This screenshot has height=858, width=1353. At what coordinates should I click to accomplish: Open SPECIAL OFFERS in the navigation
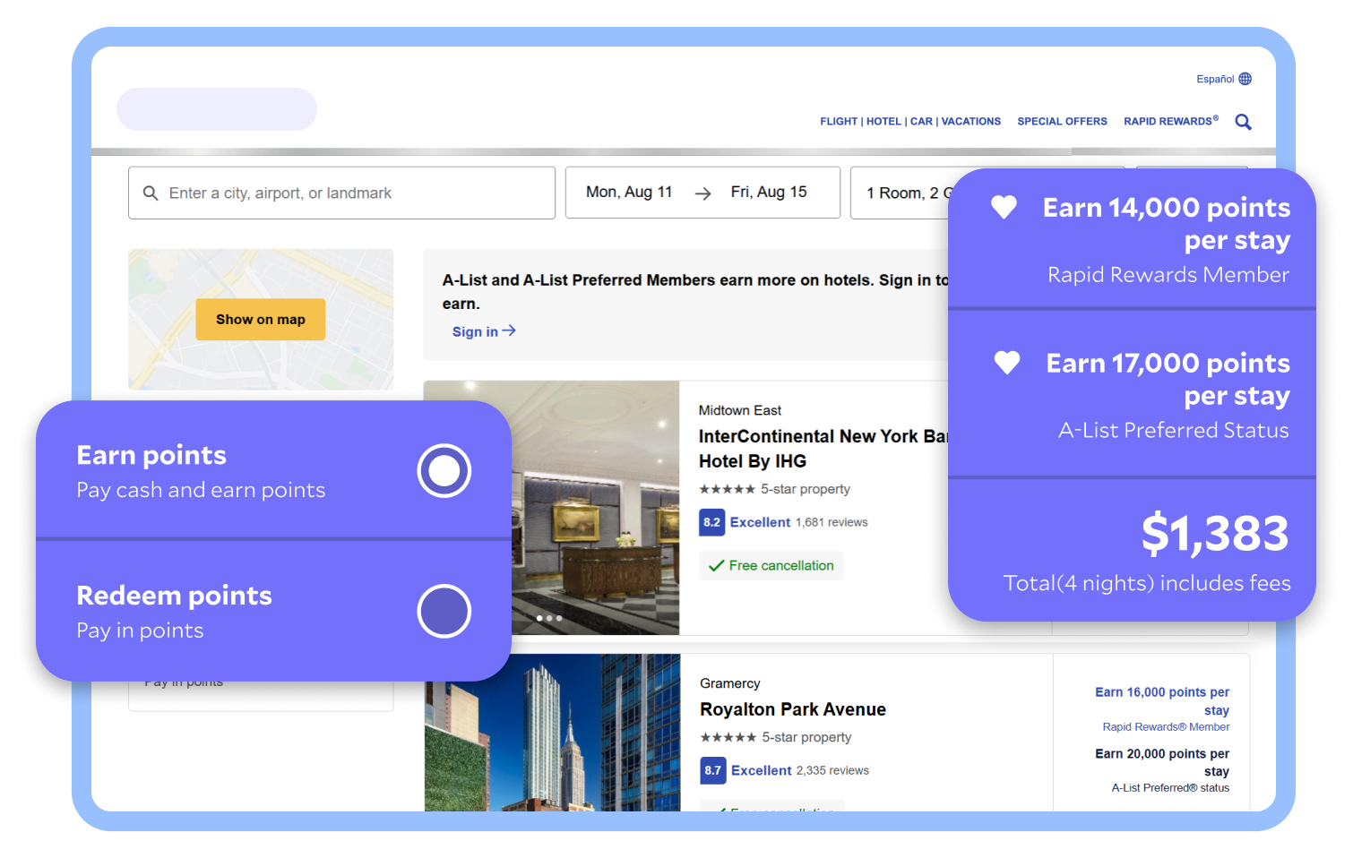click(x=1062, y=122)
